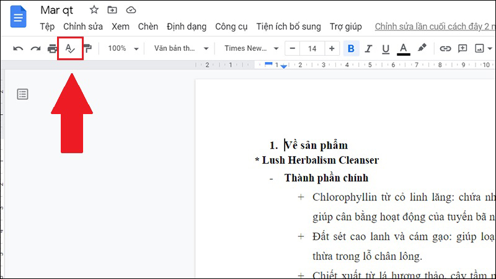Open the Trợ giúp menu
This screenshot has width=496, height=279.
[346, 27]
